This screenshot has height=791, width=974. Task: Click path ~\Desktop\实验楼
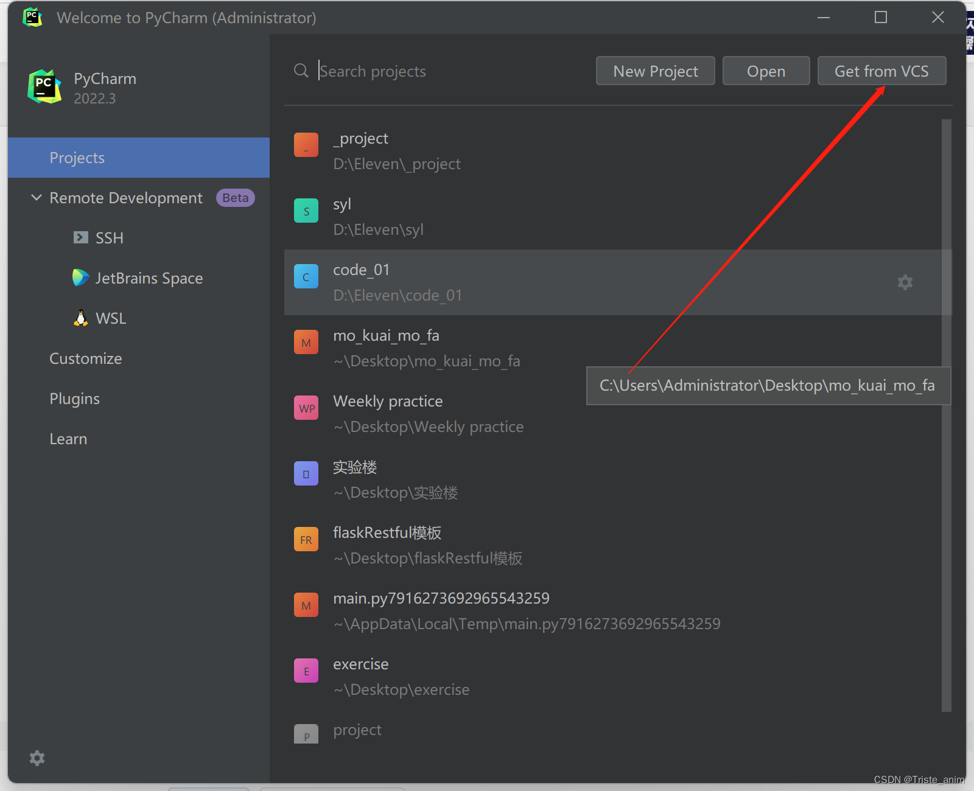[396, 492]
